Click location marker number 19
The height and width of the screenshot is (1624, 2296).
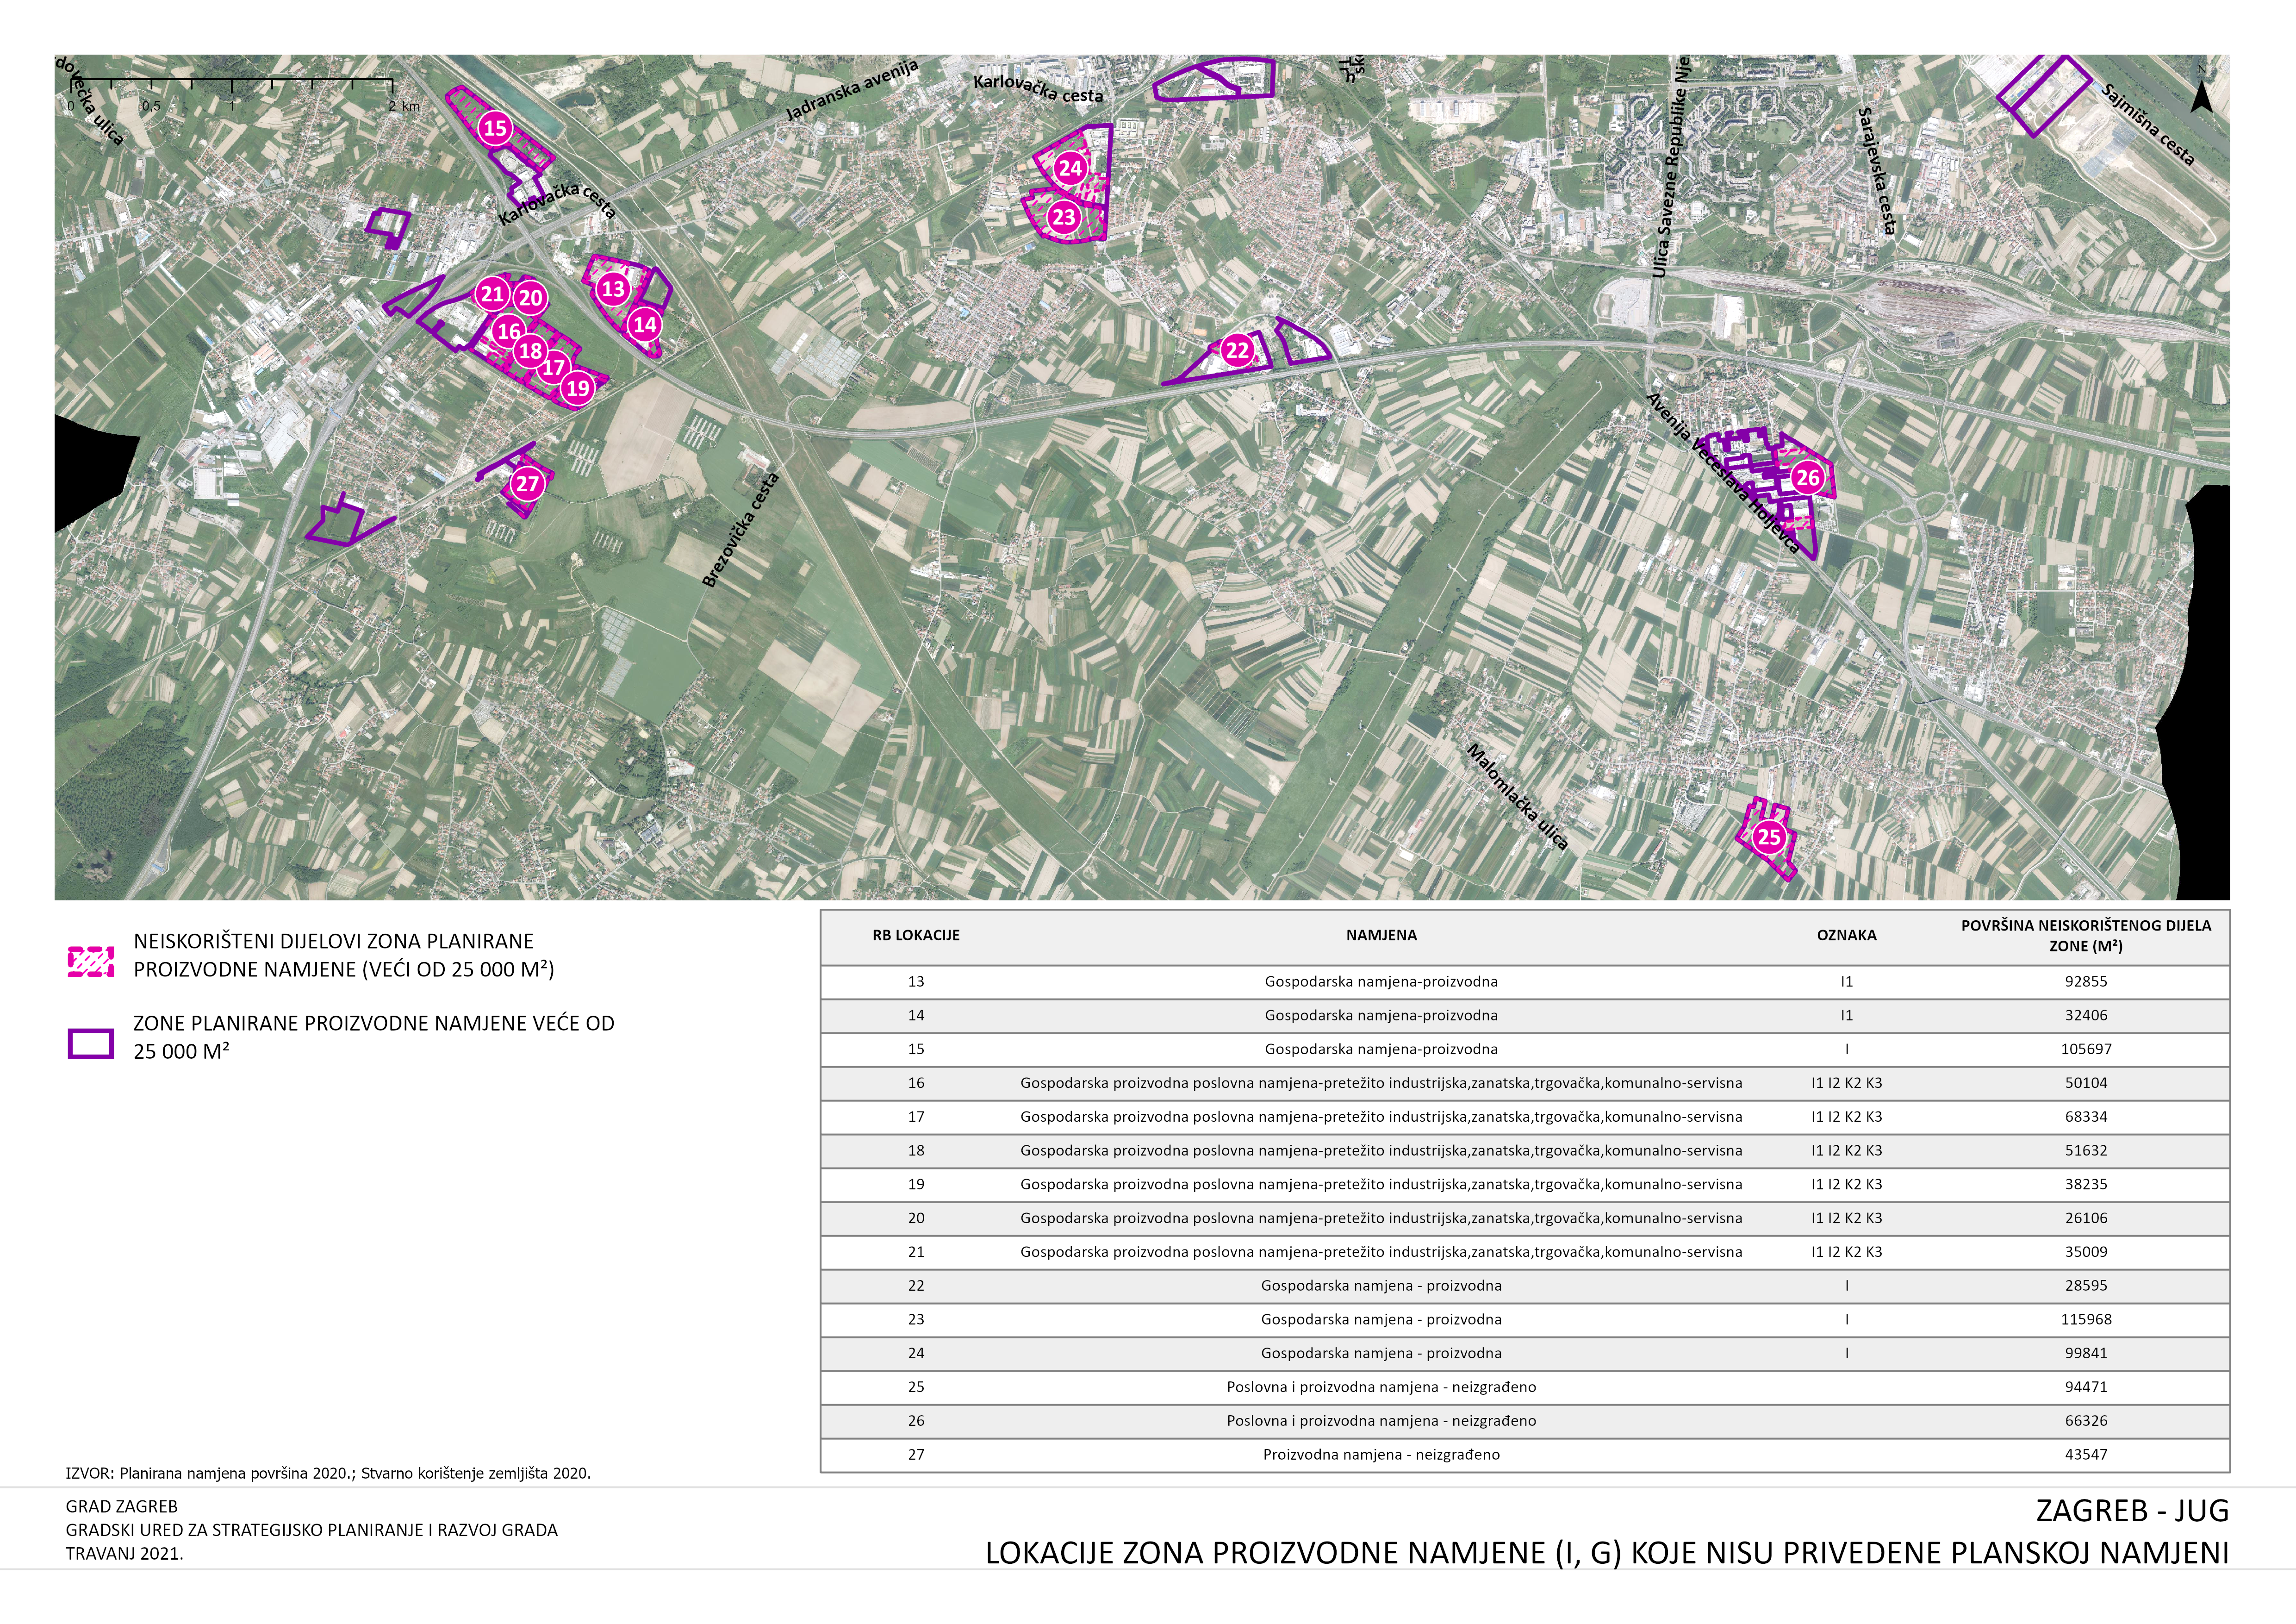pos(578,388)
